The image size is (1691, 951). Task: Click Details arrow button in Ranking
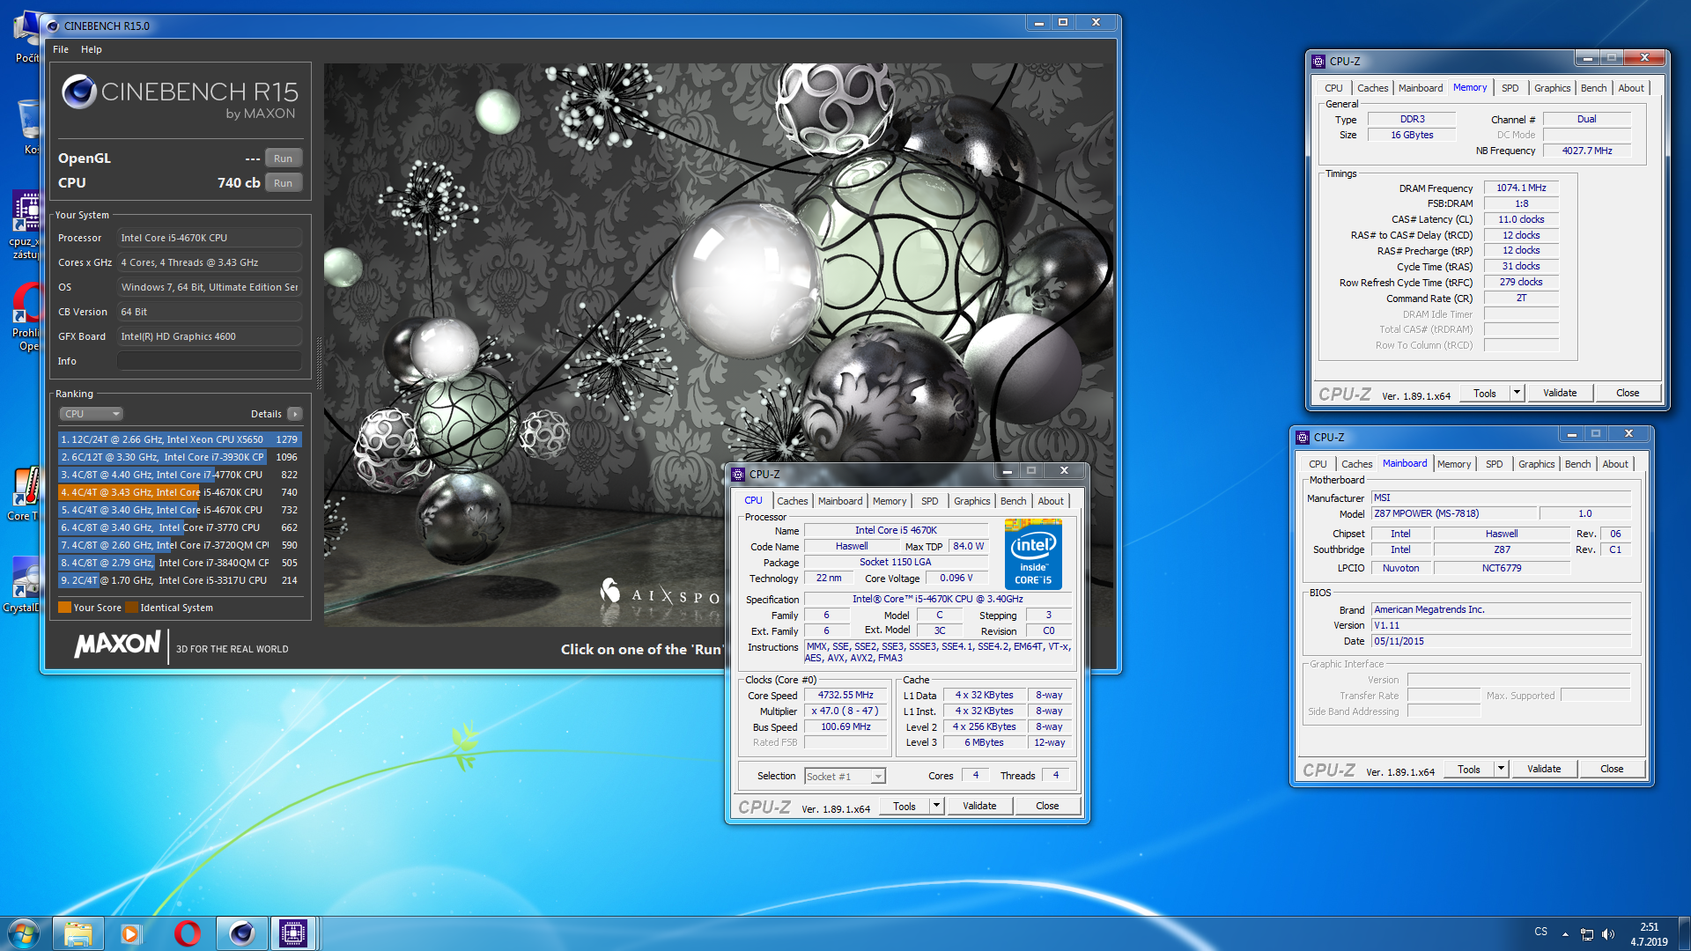295,414
